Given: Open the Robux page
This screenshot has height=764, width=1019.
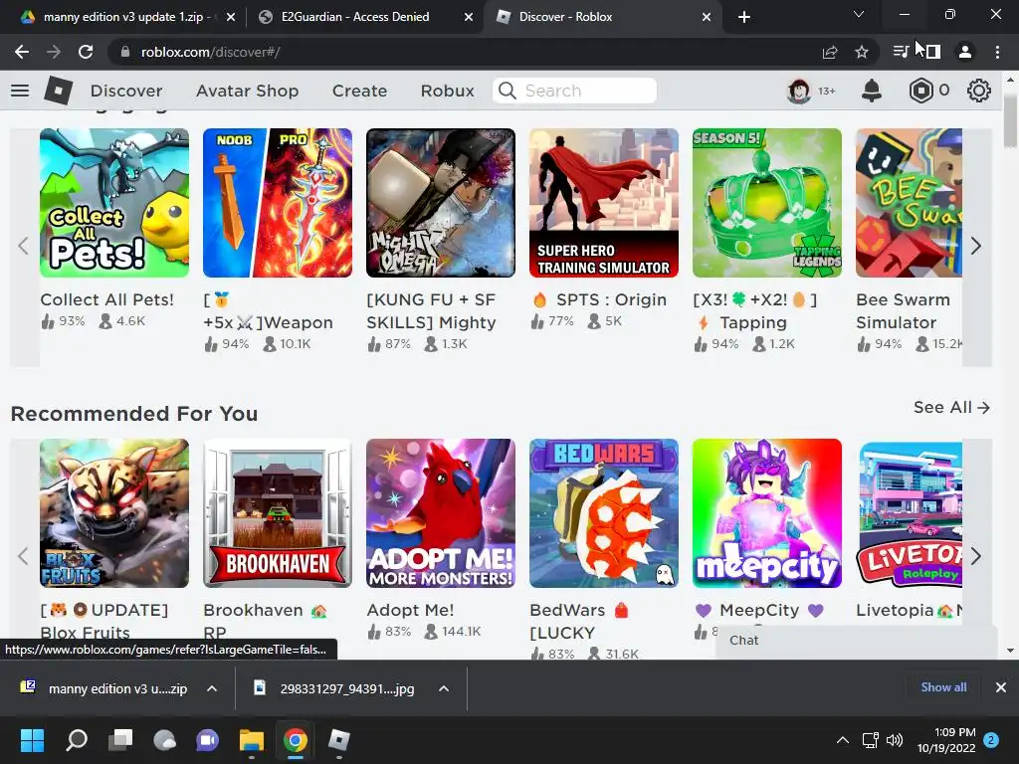Looking at the screenshot, I should [x=447, y=91].
